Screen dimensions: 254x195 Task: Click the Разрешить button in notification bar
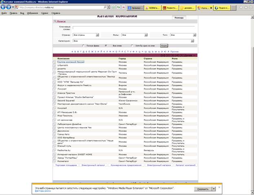pyautogui.click(x=202, y=189)
